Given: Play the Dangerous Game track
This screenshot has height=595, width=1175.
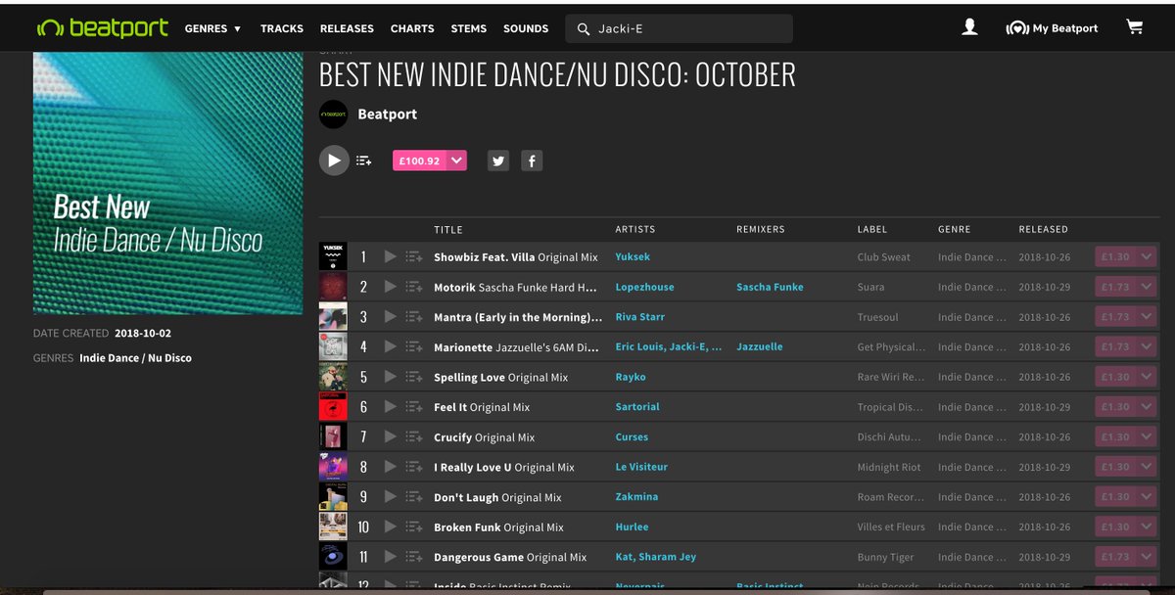Looking at the screenshot, I should pos(390,557).
